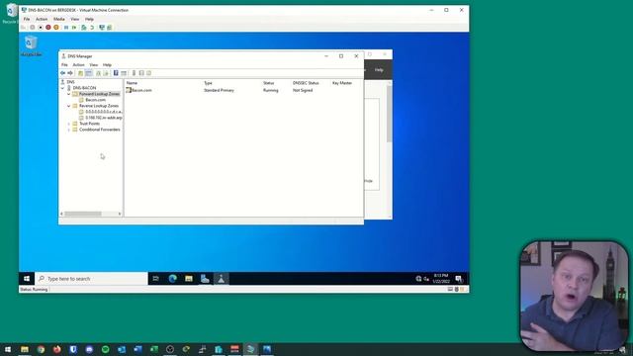Select Forward Lookup Zones in the tree
Image resolution: width=633 pixels, height=356 pixels.
[x=99, y=94]
